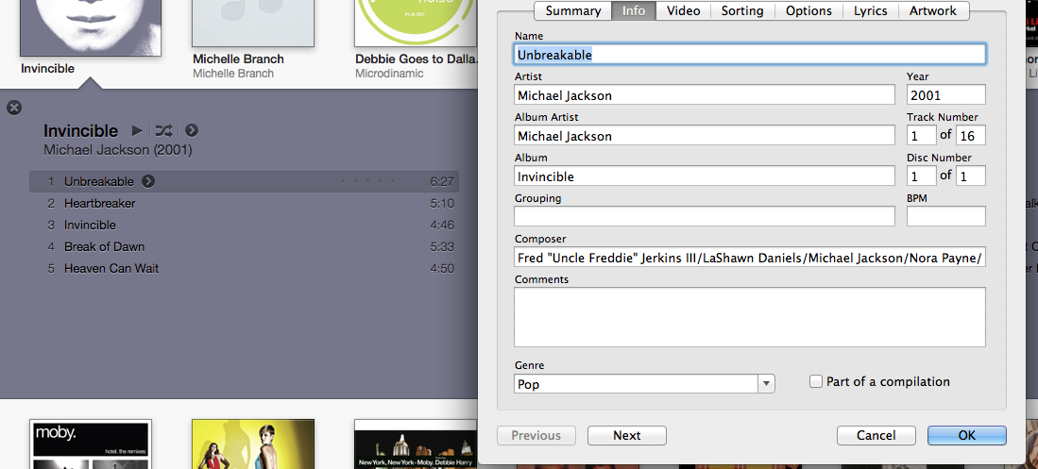Close the expanded Invincible album view

click(x=14, y=108)
